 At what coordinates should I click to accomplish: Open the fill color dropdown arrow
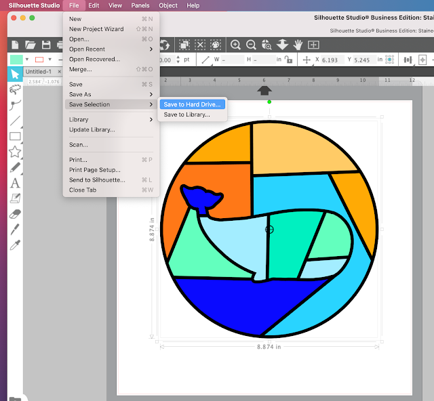tap(27, 60)
